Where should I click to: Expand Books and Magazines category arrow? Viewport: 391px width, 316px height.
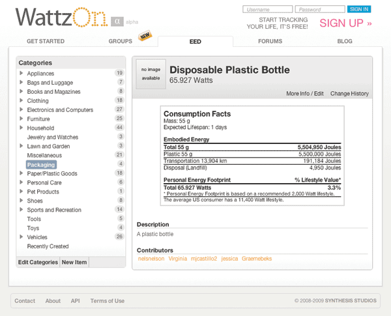click(x=22, y=91)
